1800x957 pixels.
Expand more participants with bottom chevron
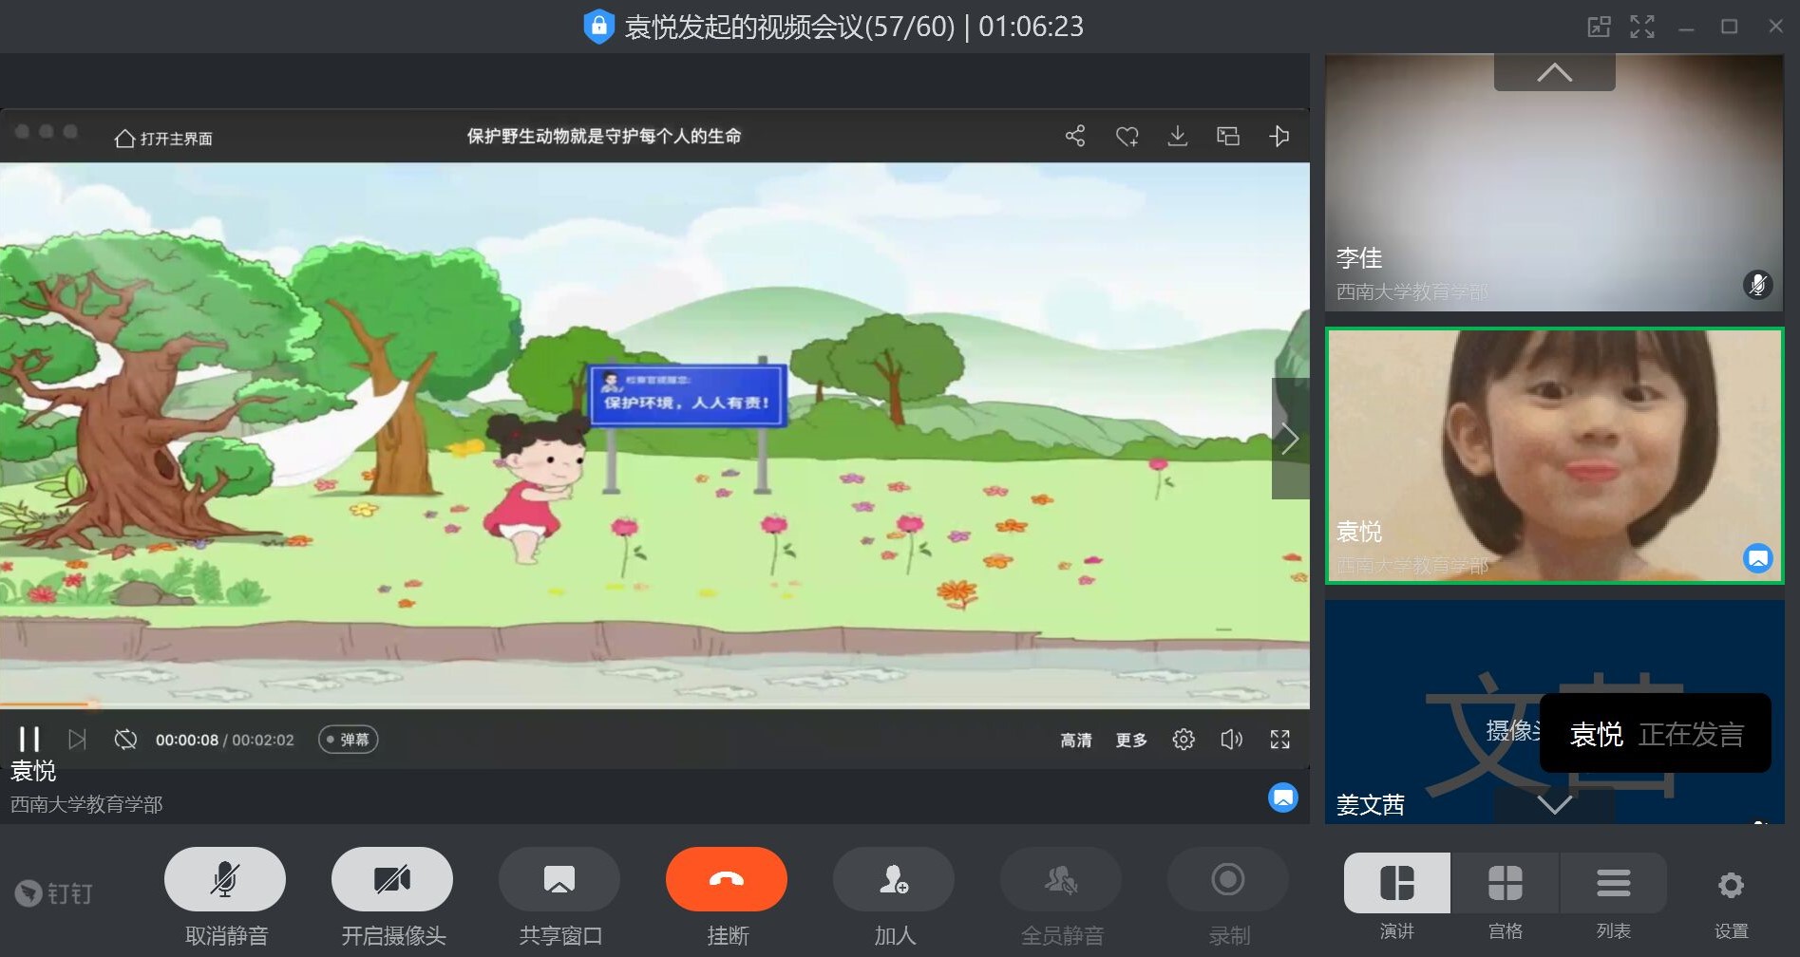tap(1556, 806)
